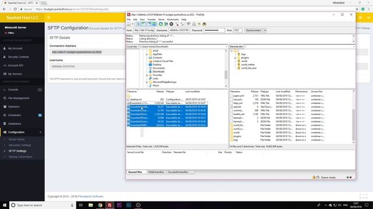Click the Console sidebar icon
Viewport: 373px width, 209px height.
(5, 89)
